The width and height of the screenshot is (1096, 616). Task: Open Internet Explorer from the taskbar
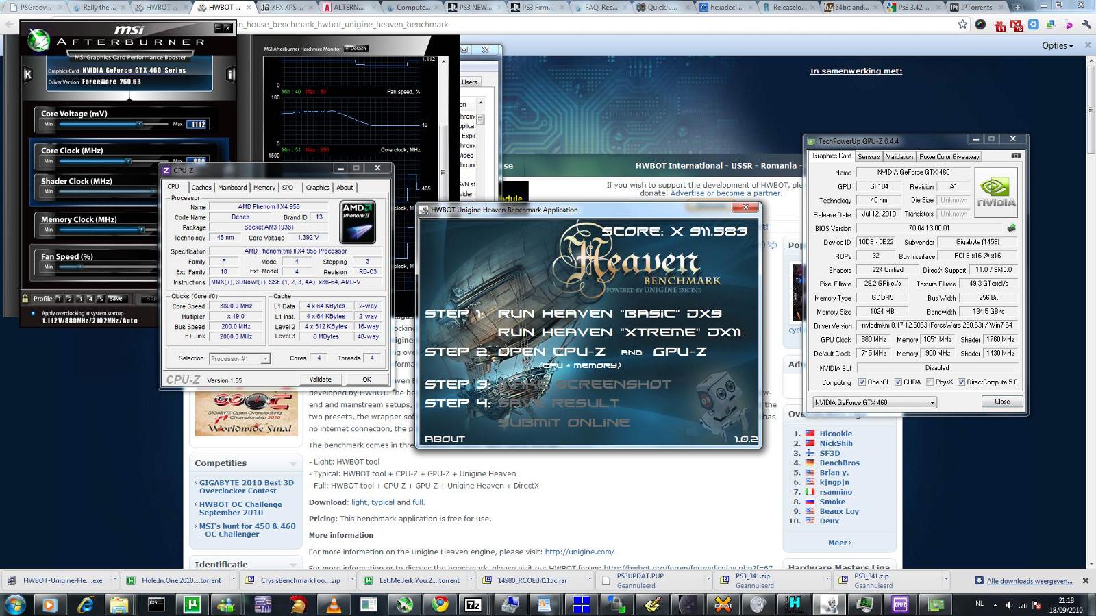[86, 604]
